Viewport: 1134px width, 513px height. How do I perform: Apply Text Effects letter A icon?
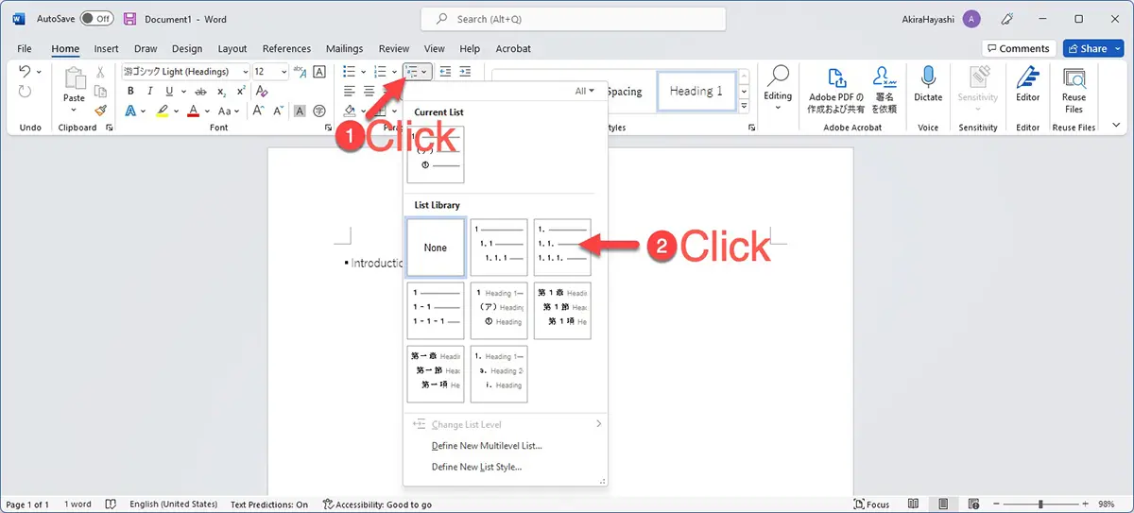tap(130, 111)
